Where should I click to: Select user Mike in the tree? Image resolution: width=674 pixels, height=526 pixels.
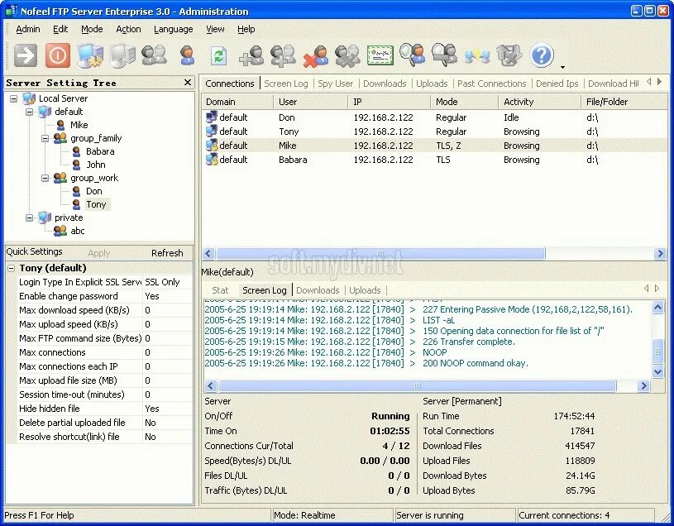79,125
